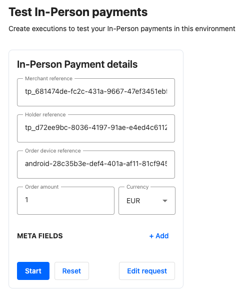Click the Order amount floating label
Image resolution: width=240 pixels, height=295 pixels.
click(x=42, y=187)
